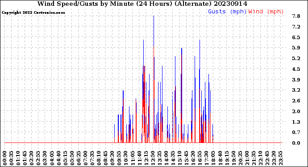Click the x-axis time label 13:25
Screen dimensions: 308x167
tap(159, 158)
